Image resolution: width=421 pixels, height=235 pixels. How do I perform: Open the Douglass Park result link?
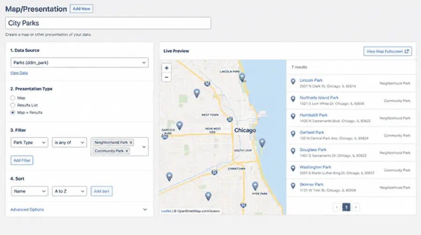click(313, 150)
